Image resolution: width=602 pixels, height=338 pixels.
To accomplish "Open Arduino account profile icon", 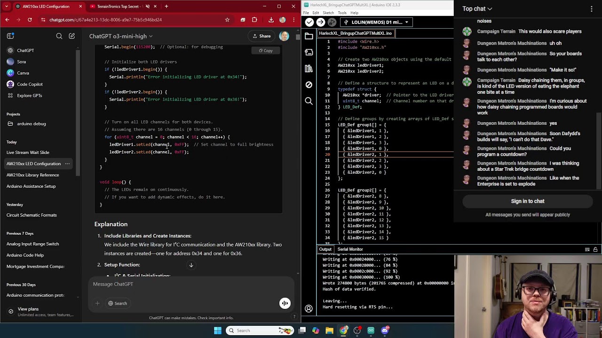I will pyautogui.click(x=309, y=308).
